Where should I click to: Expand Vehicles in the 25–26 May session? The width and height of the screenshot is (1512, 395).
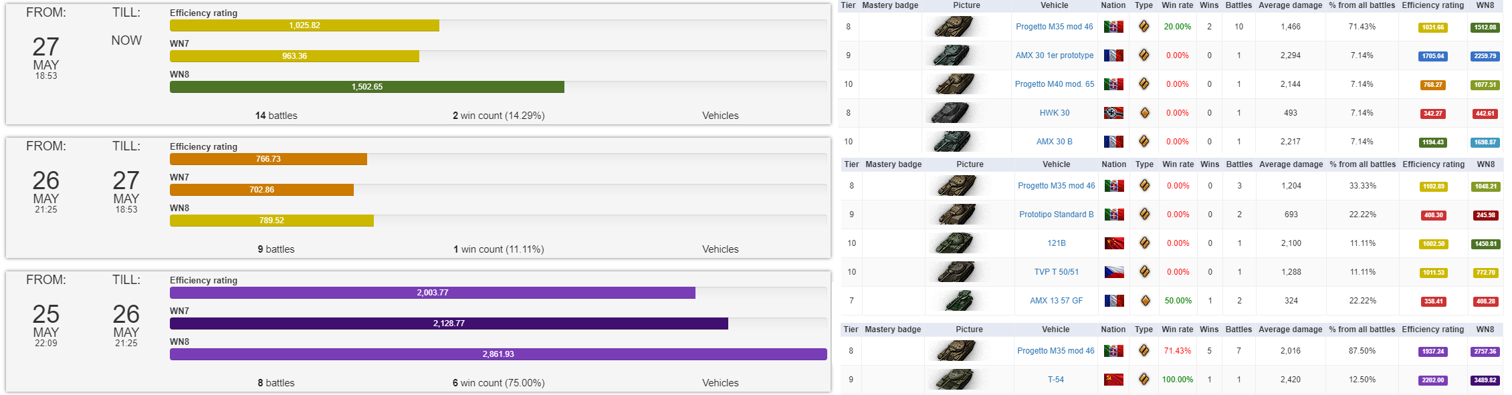click(720, 383)
